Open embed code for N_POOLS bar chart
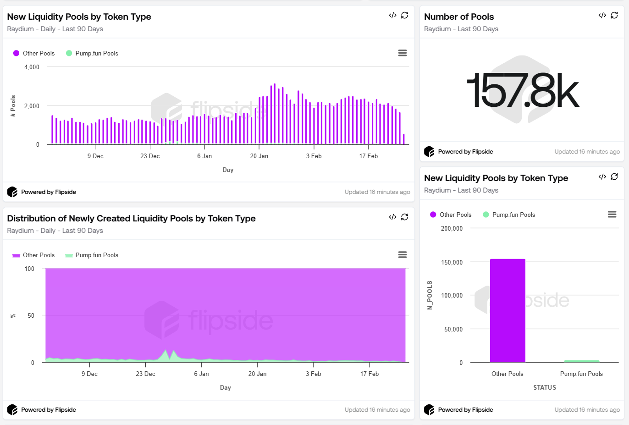This screenshot has width=629, height=425. pos(602,177)
